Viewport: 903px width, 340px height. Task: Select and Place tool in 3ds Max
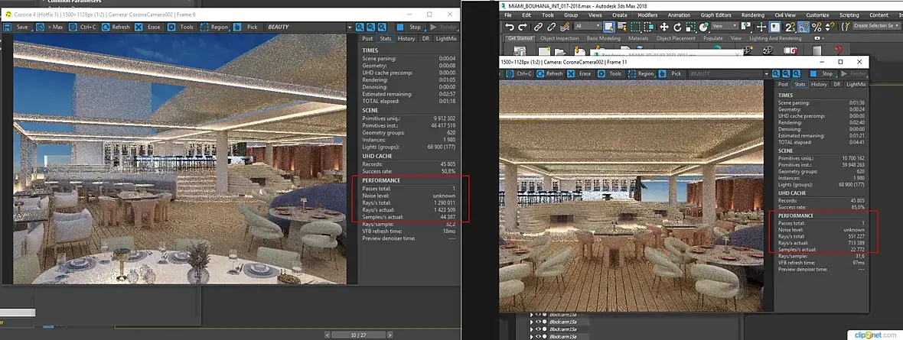tap(704, 27)
